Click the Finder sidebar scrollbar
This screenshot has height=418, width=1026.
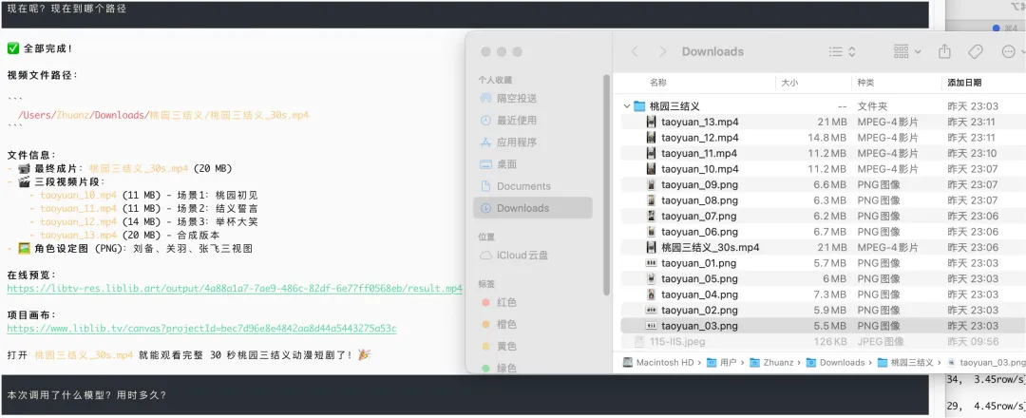coord(607,184)
